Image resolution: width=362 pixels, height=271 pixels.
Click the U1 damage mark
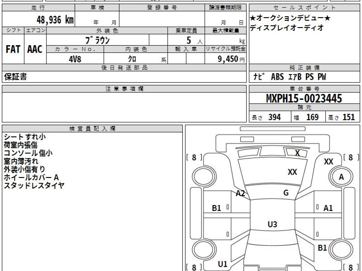[223, 264]
